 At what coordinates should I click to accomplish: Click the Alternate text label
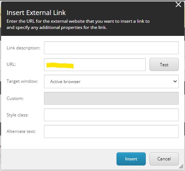21,131
